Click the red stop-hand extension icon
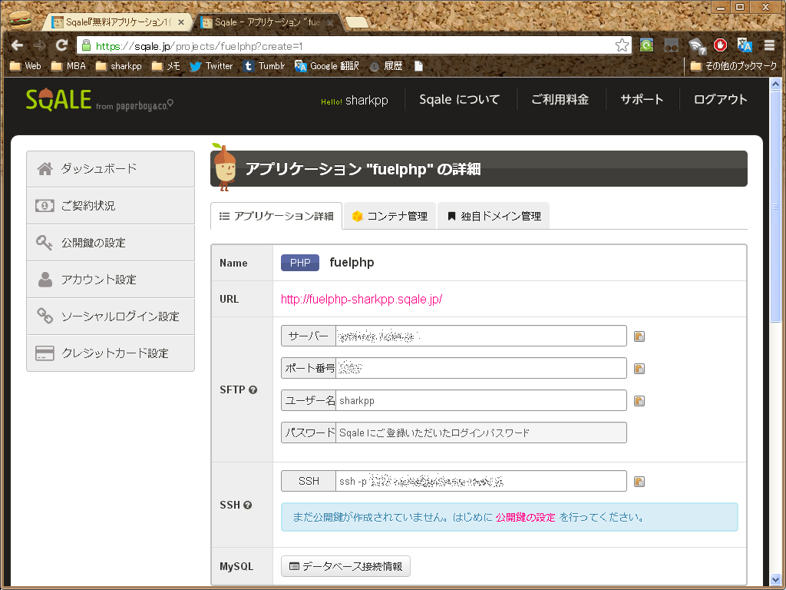Image resolution: width=786 pixels, height=590 pixels. click(720, 45)
